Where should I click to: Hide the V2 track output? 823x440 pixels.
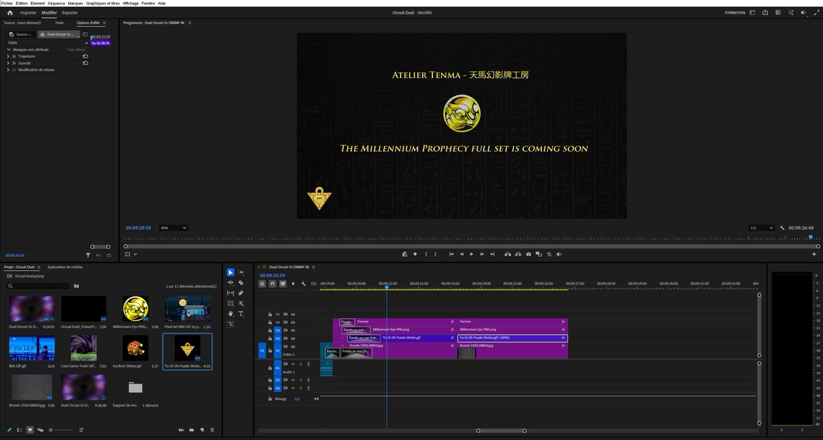pyautogui.click(x=293, y=339)
